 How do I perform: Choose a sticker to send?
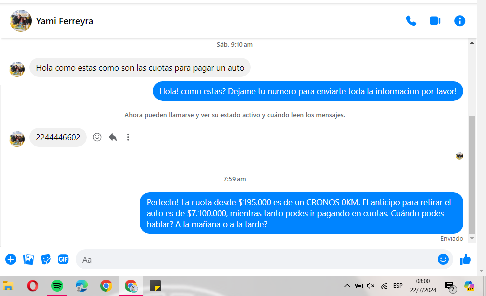pos(46,259)
